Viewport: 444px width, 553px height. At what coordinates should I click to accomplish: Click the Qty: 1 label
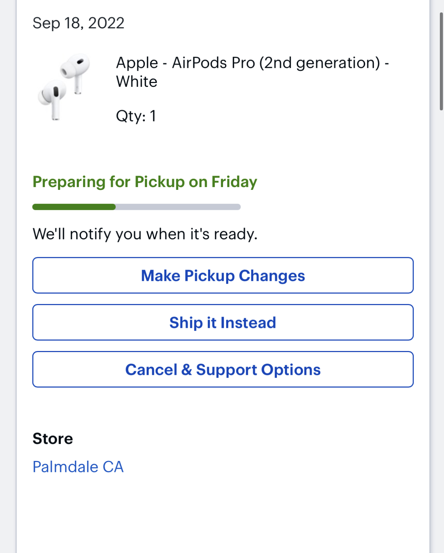click(x=136, y=116)
